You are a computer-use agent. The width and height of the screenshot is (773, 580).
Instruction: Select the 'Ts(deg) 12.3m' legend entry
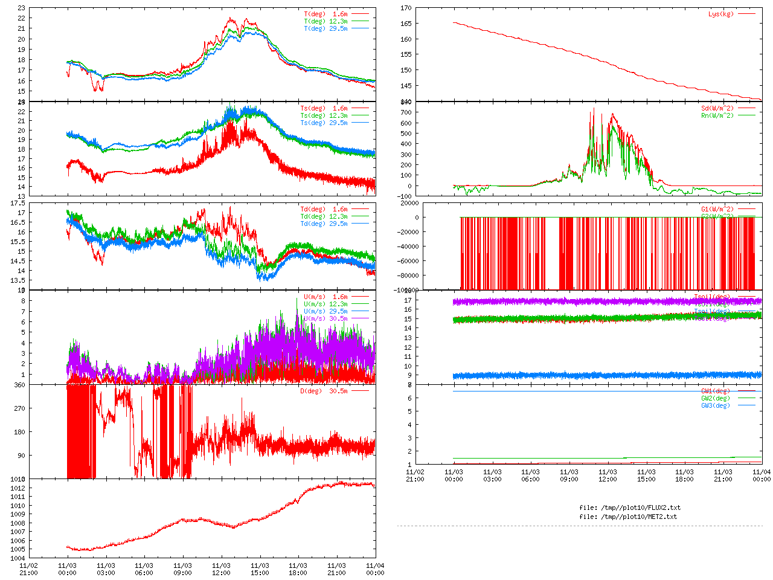(x=324, y=116)
